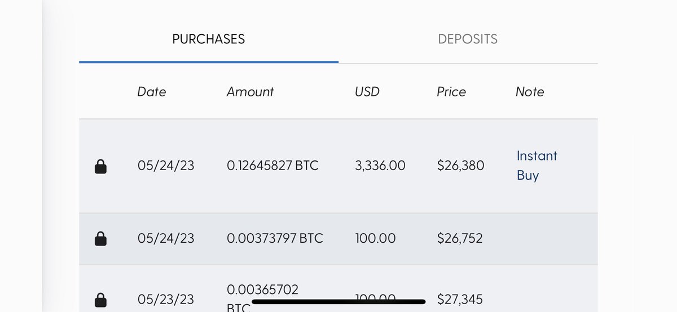Viewport: 677px width, 312px height.
Task: Select USD value 3,336.00
Action: point(380,166)
